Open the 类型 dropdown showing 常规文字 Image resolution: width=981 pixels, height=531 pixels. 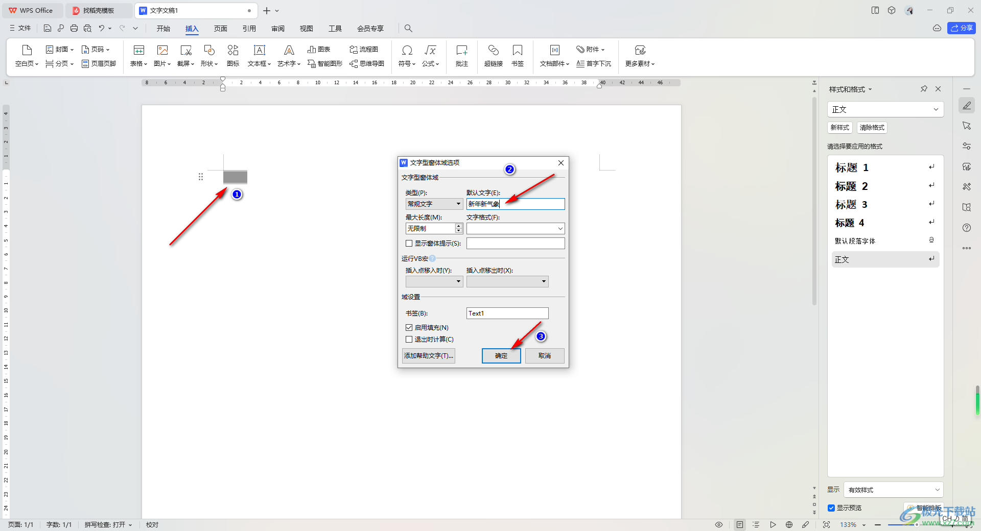(434, 204)
